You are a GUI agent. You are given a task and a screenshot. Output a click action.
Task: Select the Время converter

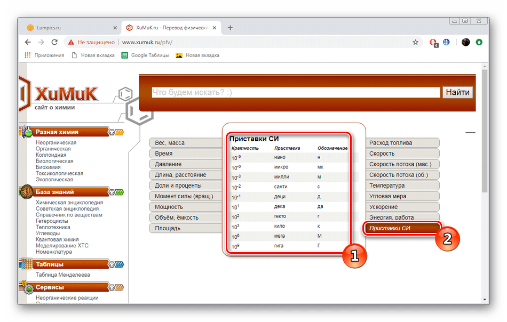click(x=186, y=154)
